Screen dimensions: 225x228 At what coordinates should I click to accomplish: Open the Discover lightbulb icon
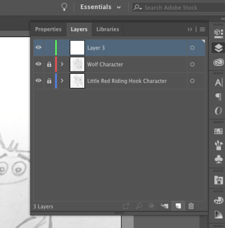click(64, 7)
